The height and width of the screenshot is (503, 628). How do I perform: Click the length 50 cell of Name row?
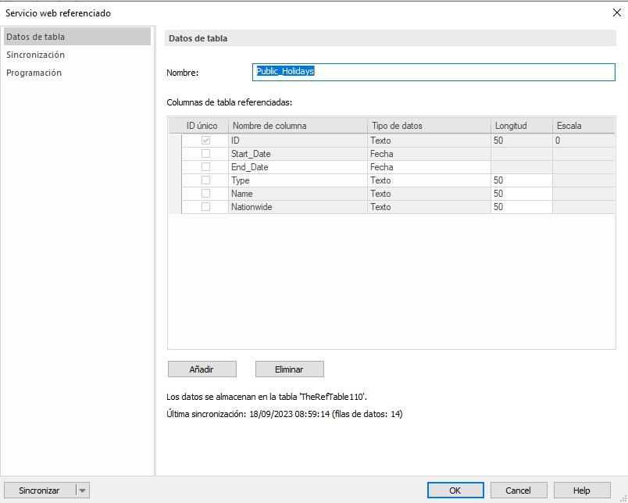tap(522, 194)
